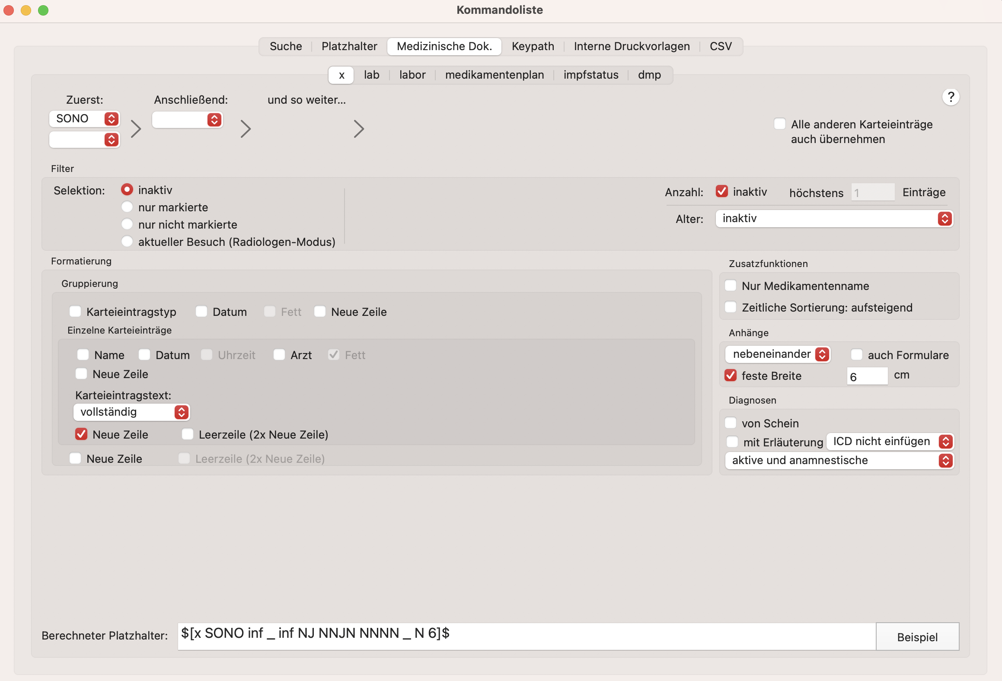
Task: Select the 'medikamentenplan' sub-tab
Action: pos(495,75)
